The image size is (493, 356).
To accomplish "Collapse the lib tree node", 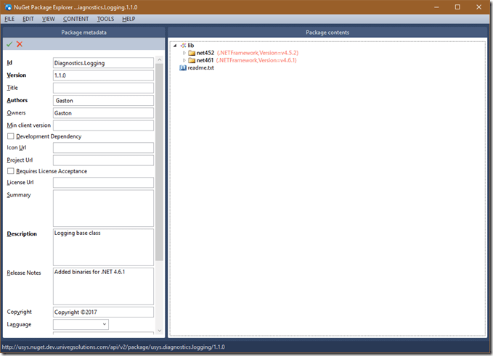I will click(175, 46).
